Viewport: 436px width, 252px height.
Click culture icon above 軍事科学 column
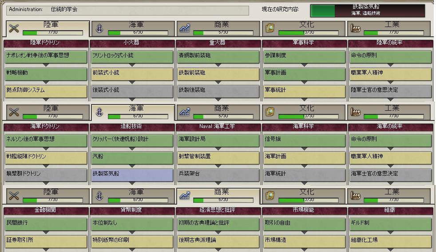[x=270, y=28]
